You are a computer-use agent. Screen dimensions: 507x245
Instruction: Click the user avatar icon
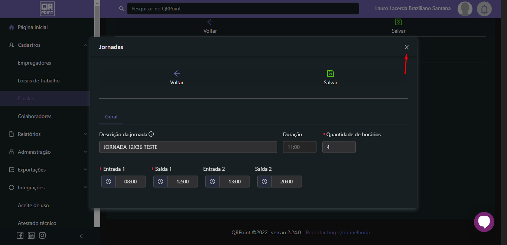(465, 9)
